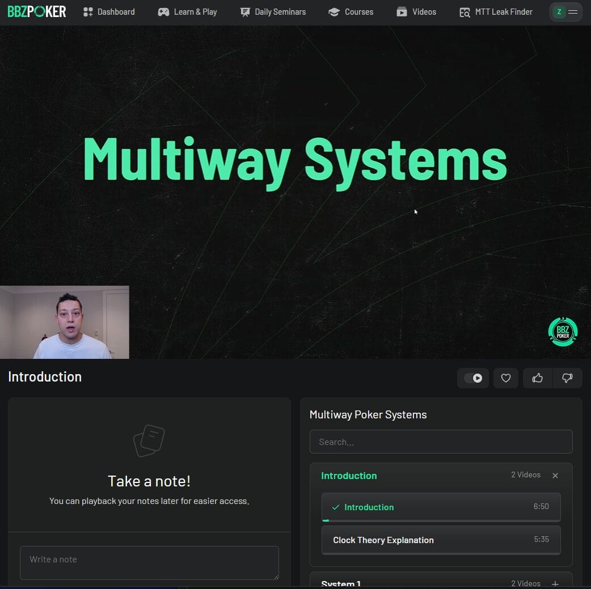This screenshot has height=589, width=591.
Task: Expand the System 1 section
Action: pos(555,583)
